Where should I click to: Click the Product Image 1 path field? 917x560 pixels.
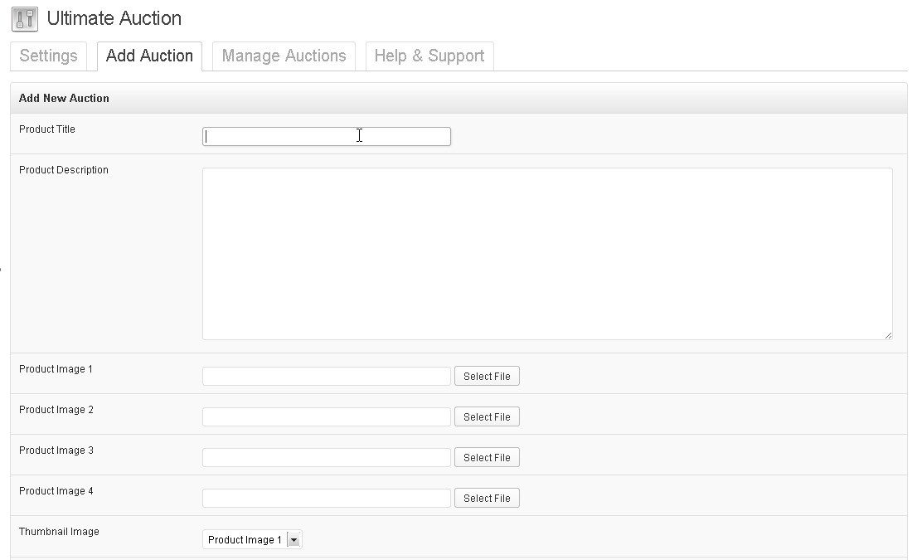click(327, 377)
